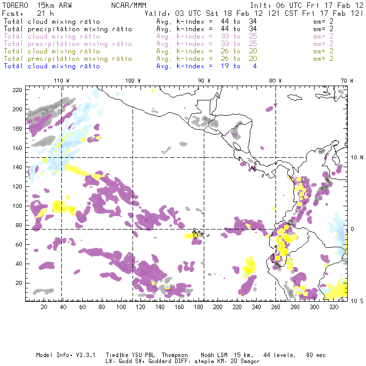Click the 'Tiedtke YSU PBL' text

click(130, 355)
